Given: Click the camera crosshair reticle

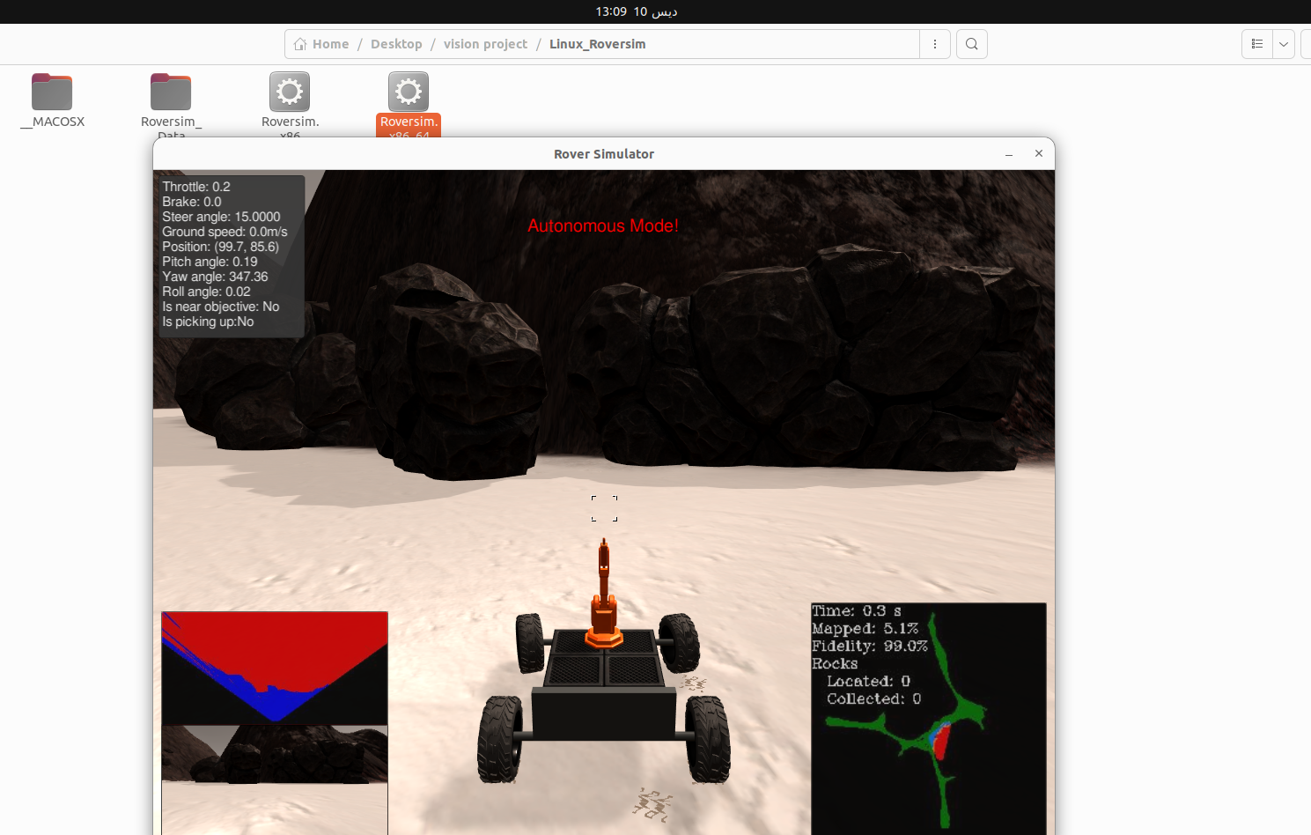Looking at the screenshot, I should click(604, 508).
